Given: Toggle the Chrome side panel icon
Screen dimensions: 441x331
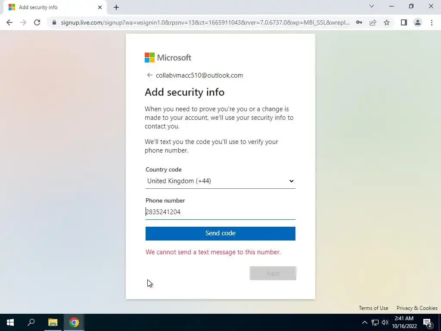Looking at the screenshot, I should [404, 22].
